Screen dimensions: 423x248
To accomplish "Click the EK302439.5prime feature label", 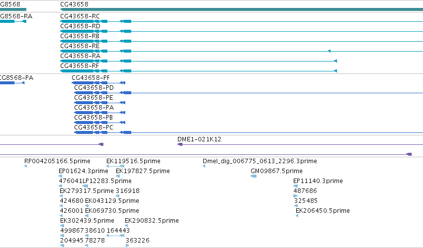I will pyautogui.click(x=87, y=221).
